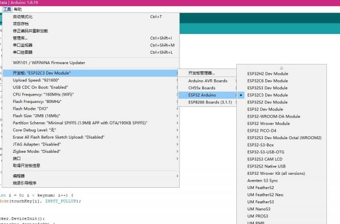The width and height of the screenshot is (340, 224).
Task: Click INPUT_PULLUP in the code editor
Action: click(61, 201)
